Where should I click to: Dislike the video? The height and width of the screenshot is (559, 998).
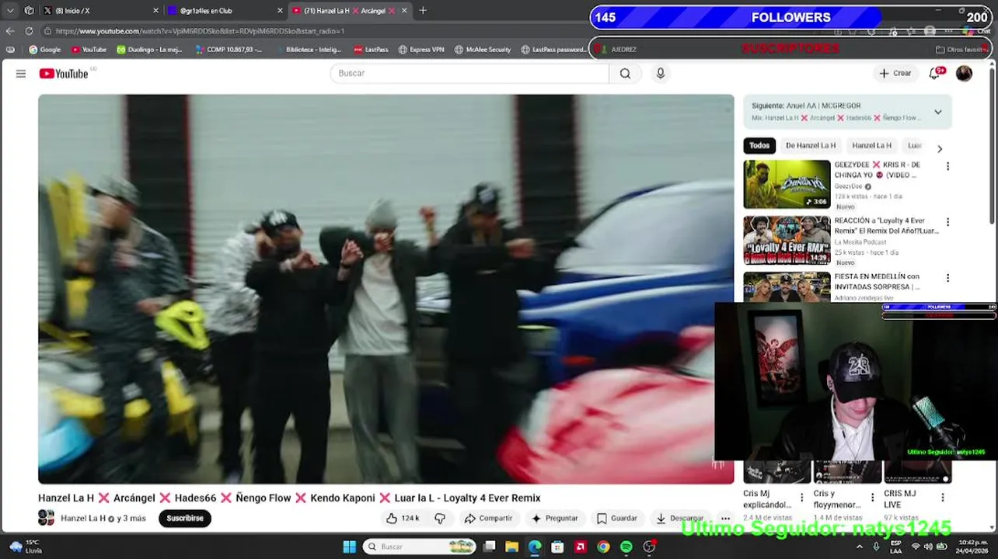(x=440, y=518)
